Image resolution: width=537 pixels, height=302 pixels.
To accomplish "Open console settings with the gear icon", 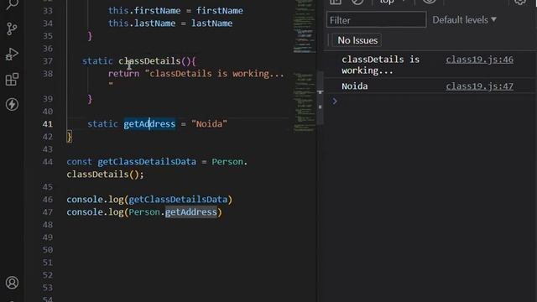I will (520, 2).
